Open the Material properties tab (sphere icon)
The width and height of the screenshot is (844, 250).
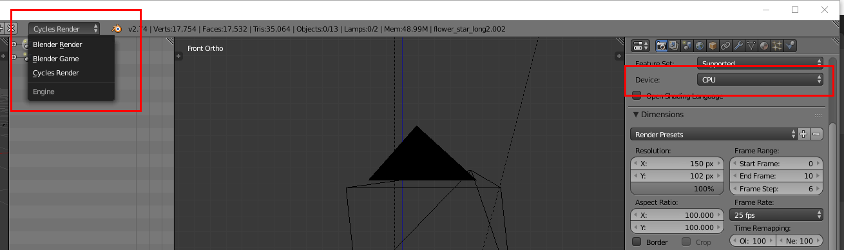[x=764, y=46]
